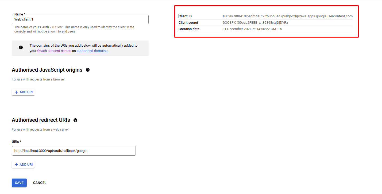This screenshot has height=194, width=382.
Task: Open the OAuth consent screen link
Action: (x=54, y=51)
